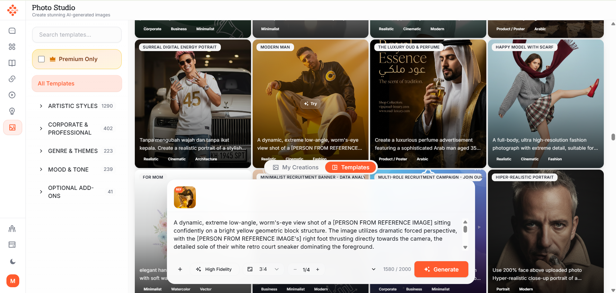Click Watercolor tag on For Mom card
The width and height of the screenshot is (616, 293).
coord(181,289)
